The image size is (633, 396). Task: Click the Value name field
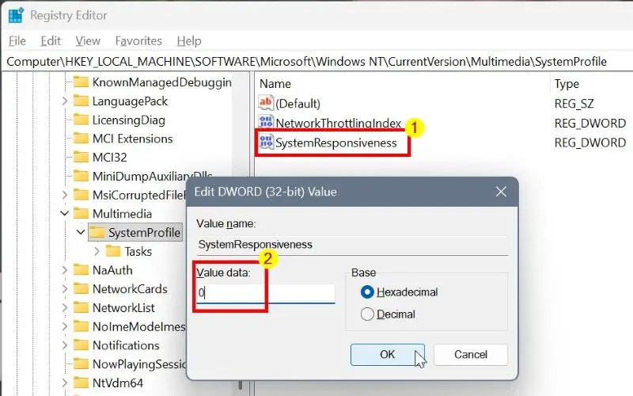[352, 245]
